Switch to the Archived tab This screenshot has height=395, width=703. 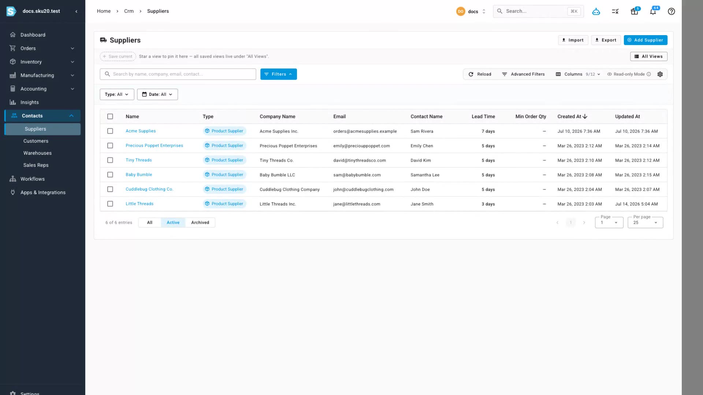point(200,222)
